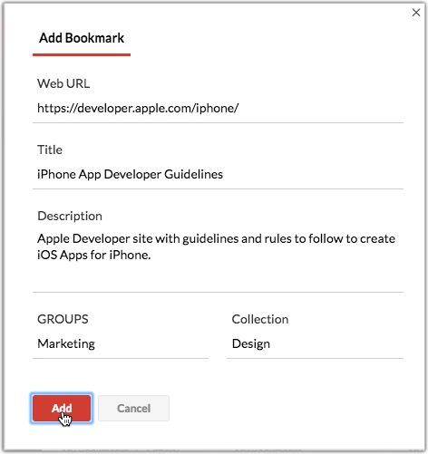Edit the Description text area
Image resolution: width=428 pixels, height=454 pixels.
coord(218,260)
